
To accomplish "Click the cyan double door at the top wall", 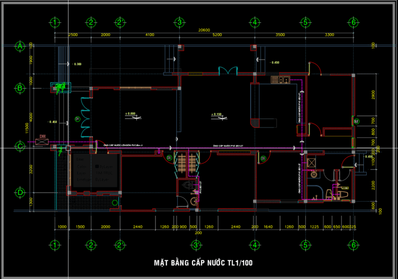I will [228, 71].
